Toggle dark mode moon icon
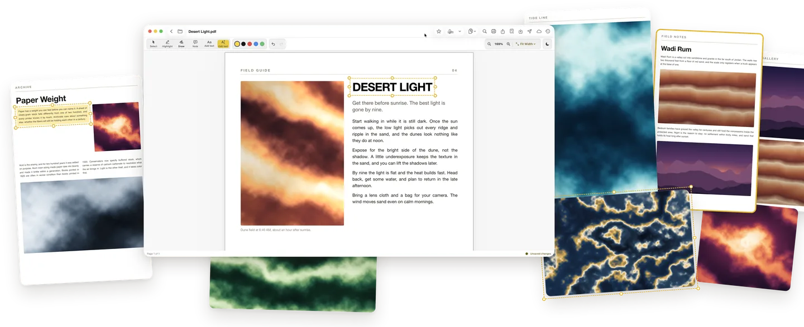The image size is (804, 327). [547, 44]
